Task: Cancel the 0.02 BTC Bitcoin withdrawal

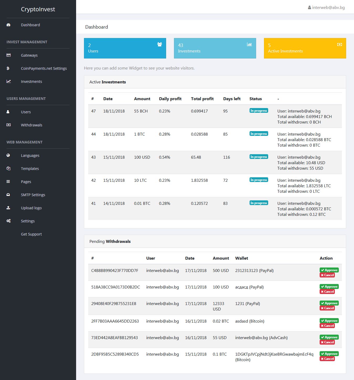Action: (x=327, y=326)
